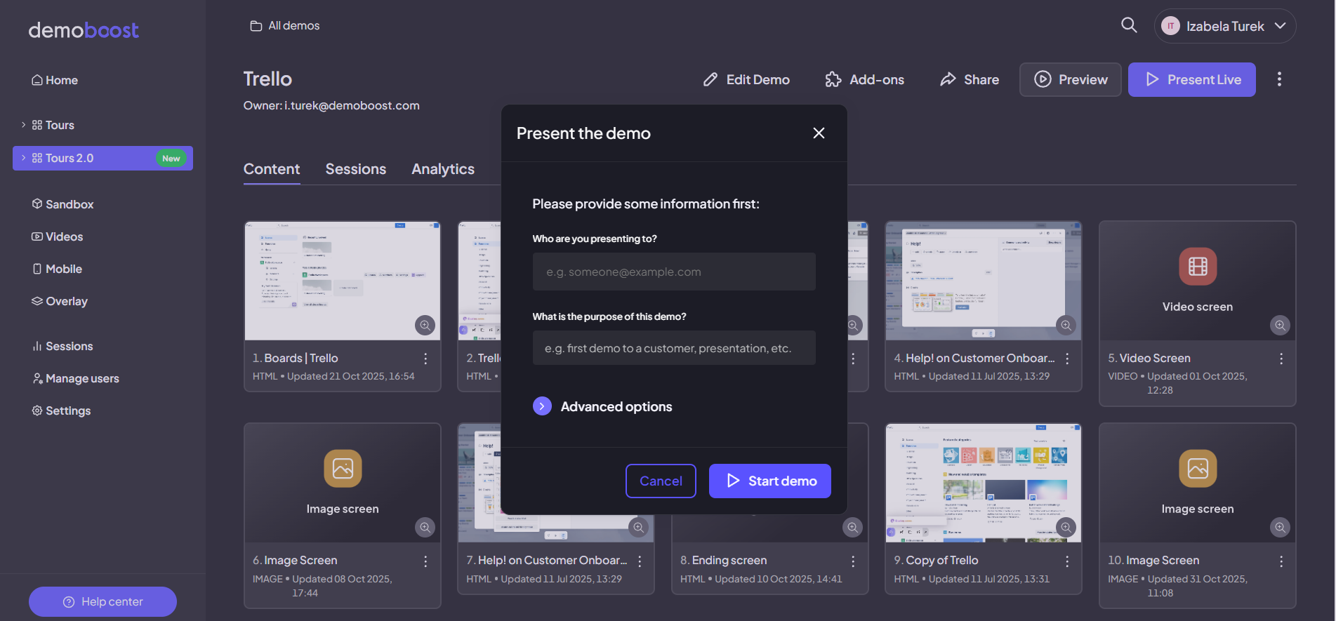Click the demoboost logo
The height and width of the screenshot is (621, 1336).
coord(84,30)
